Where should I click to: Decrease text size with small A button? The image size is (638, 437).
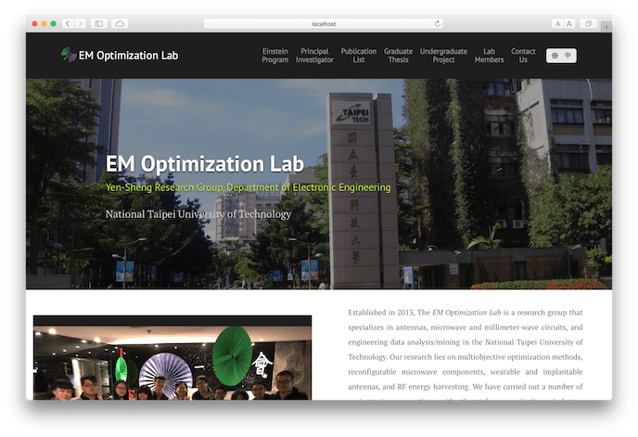558,23
